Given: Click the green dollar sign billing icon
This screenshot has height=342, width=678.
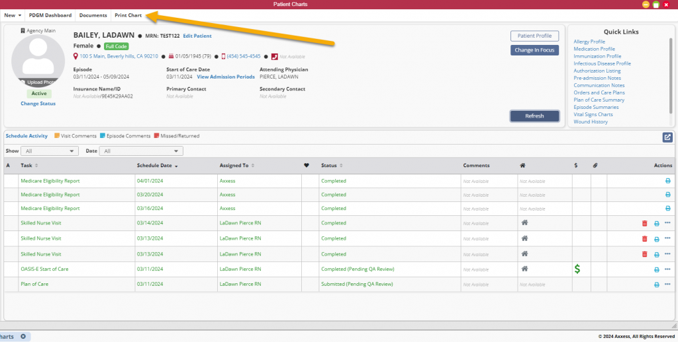Looking at the screenshot, I should pyautogui.click(x=577, y=269).
